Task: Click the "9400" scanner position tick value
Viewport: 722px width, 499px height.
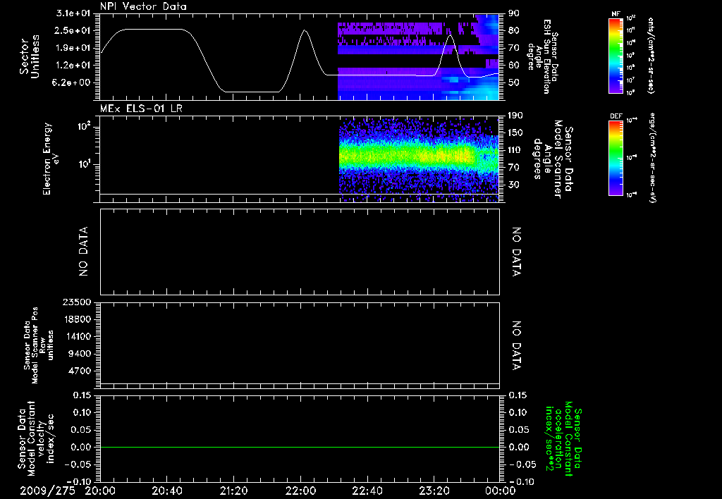Action: pos(79,354)
